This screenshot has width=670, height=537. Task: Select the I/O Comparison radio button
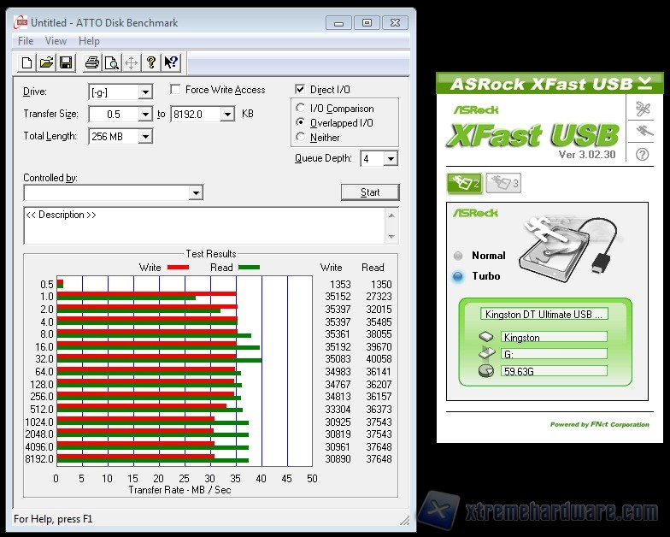300,109
